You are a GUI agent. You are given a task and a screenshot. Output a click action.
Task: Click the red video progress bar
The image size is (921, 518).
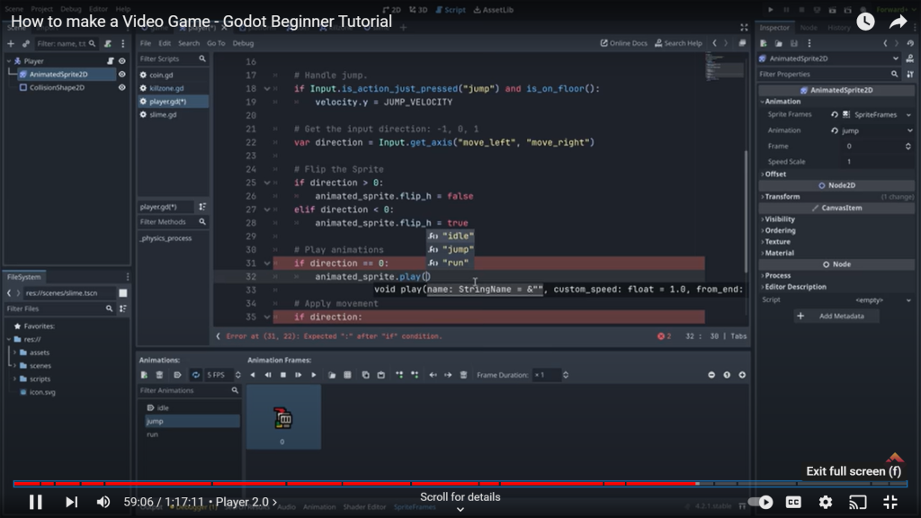(360, 484)
